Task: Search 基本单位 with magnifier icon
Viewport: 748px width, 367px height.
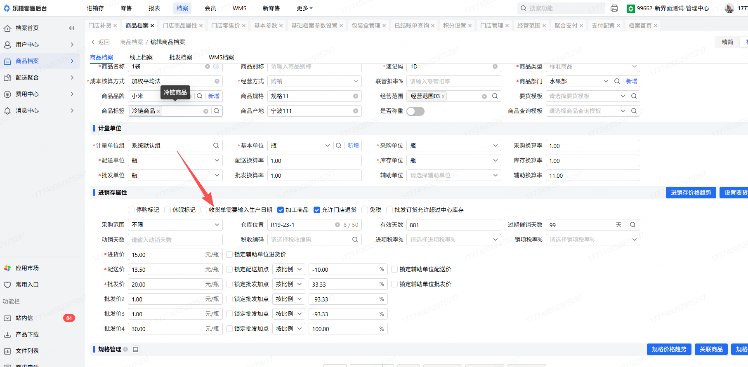Action: click(x=339, y=146)
